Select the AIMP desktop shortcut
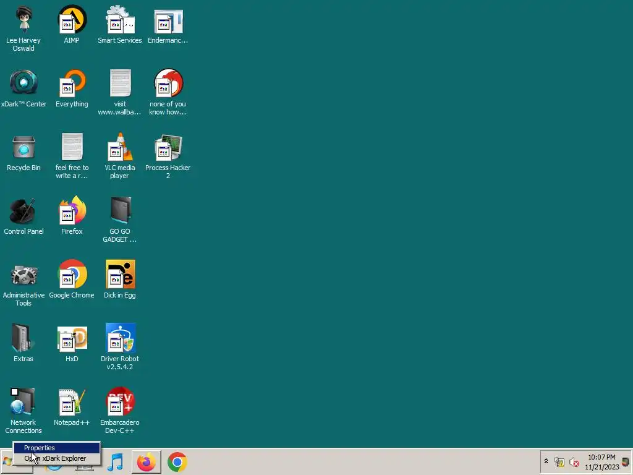Viewport: 633px width, 475px height. point(72,24)
